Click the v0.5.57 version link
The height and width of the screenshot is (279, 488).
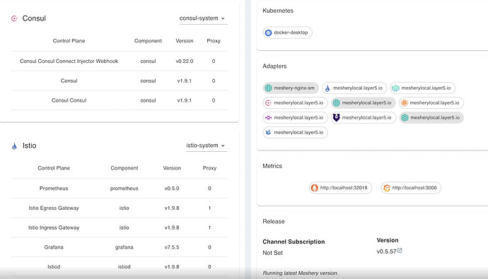[386, 251]
